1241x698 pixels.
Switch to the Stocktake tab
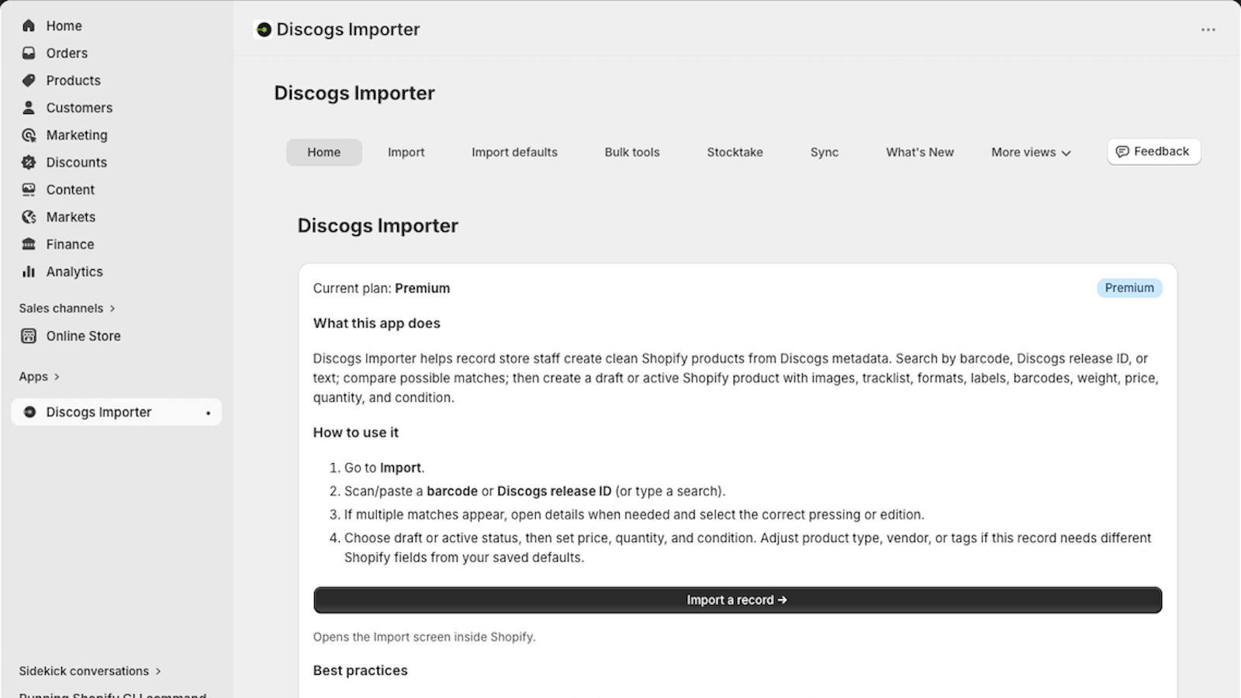coord(735,152)
